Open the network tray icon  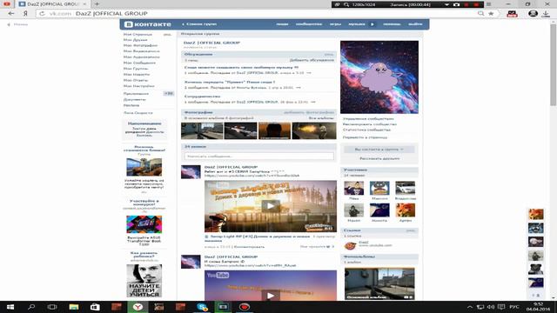click(x=480, y=307)
